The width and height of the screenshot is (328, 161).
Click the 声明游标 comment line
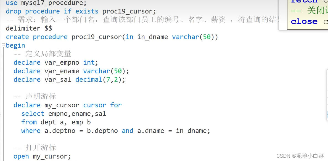click(40, 97)
